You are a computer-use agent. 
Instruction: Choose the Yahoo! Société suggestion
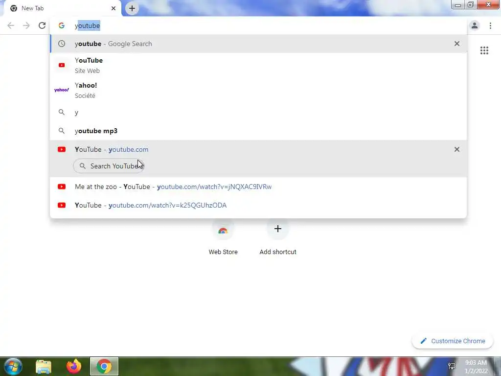[258, 90]
